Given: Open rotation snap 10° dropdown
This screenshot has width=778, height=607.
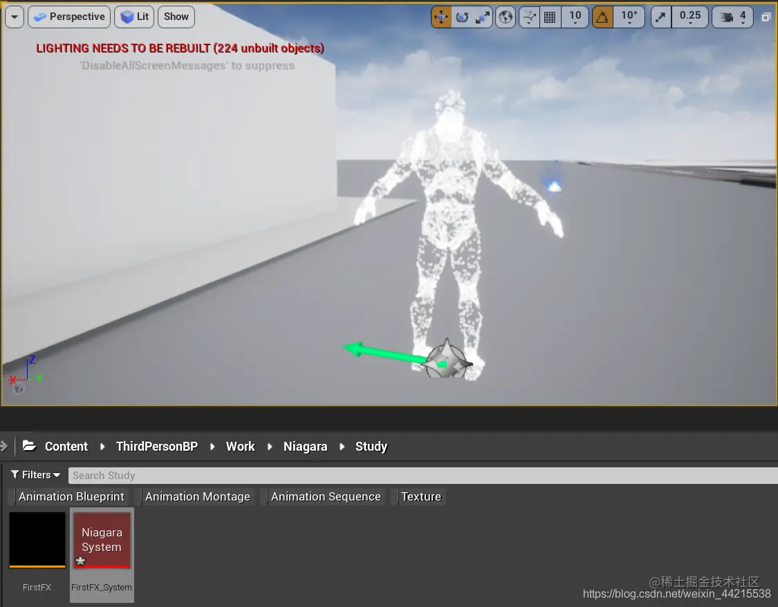Looking at the screenshot, I should click(x=629, y=17).
